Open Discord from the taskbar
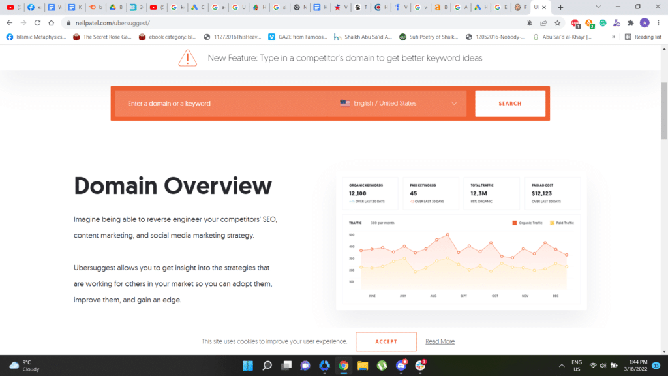 [x=401, y=366]
